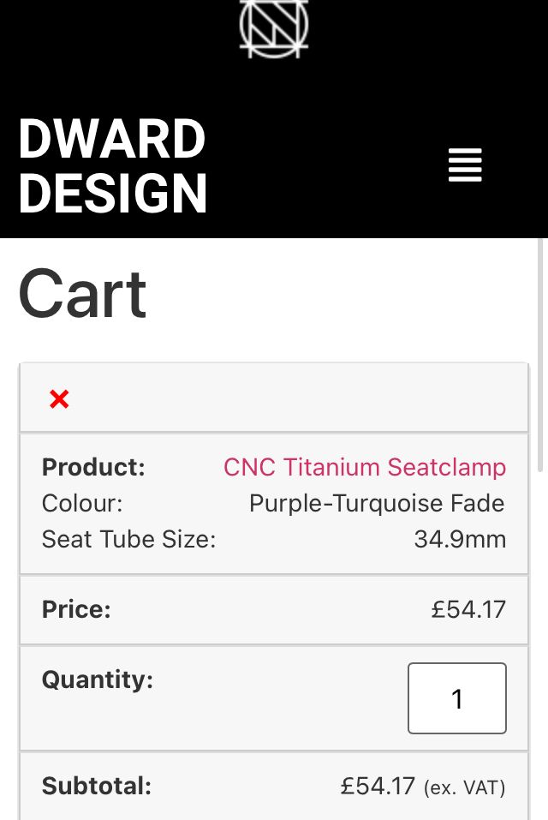548x820 pixels.
Task: Select the Purple-Turquoise Fade colour value
Action: coord(377,503)
